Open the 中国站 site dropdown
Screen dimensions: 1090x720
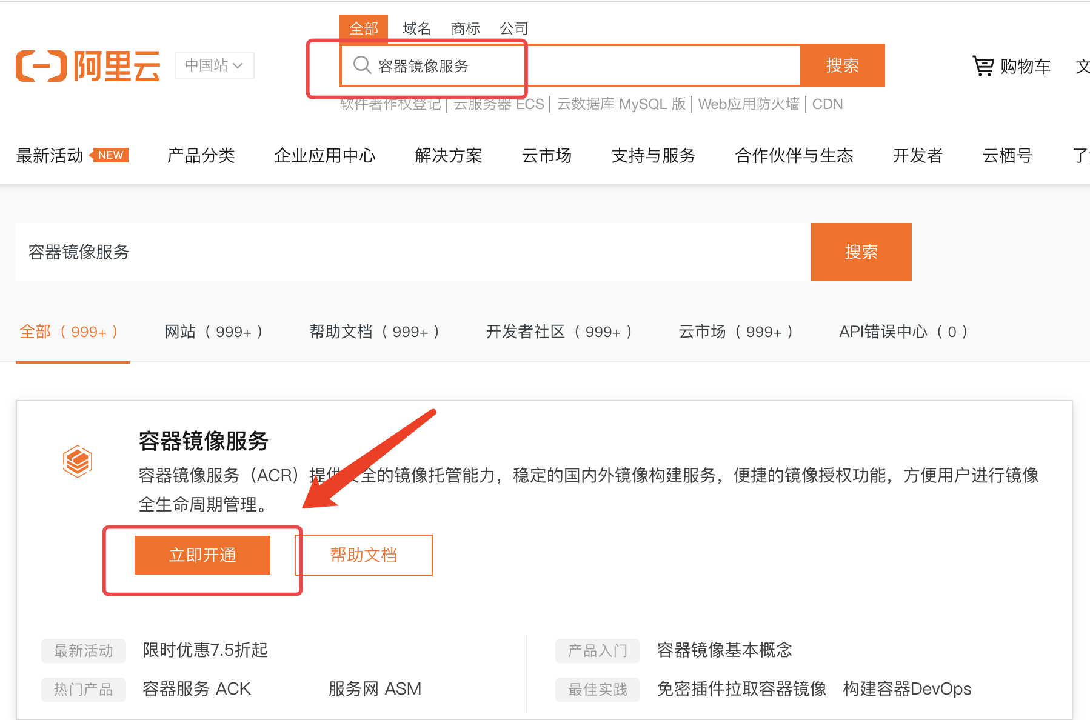pyautogui.click(x=215, y=65)
